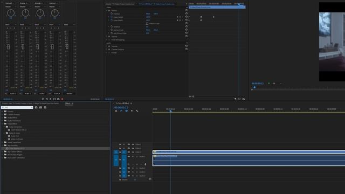The width and height of the screenshot is (345, 194).
Task: Expand the Presets folder in Effects panel
Action: 2,112
